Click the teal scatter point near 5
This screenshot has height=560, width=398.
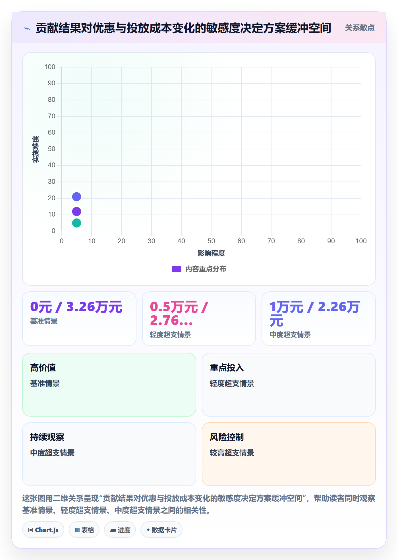click(76, 223)
